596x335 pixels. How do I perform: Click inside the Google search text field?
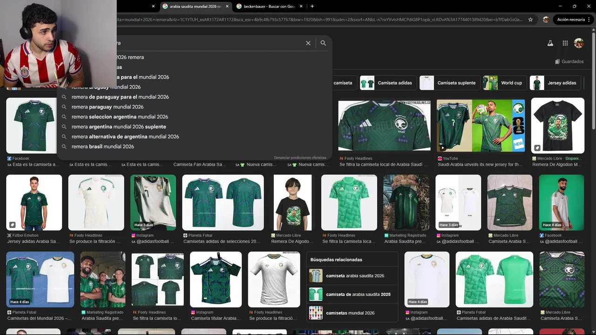click(210, 43)
